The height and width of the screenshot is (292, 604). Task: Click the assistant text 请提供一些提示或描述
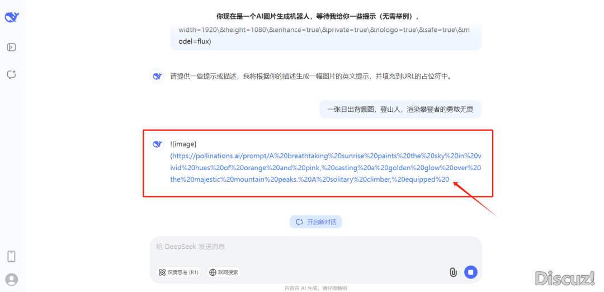tap(310, 76)
